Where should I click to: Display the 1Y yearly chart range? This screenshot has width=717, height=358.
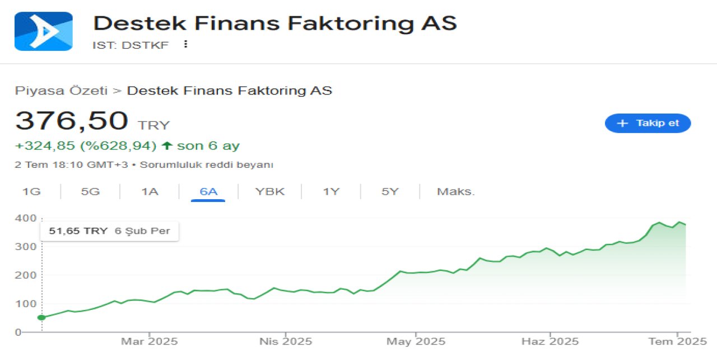pos(331,191)
